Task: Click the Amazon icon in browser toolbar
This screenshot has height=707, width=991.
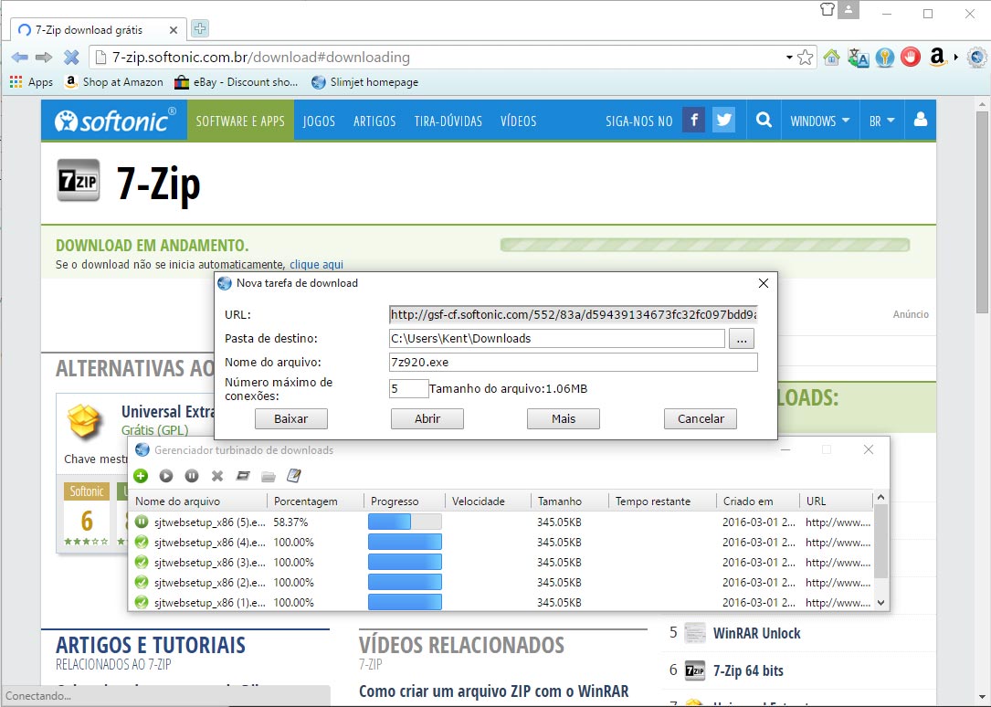Action: pyautogui.click(x=937, y=58)
